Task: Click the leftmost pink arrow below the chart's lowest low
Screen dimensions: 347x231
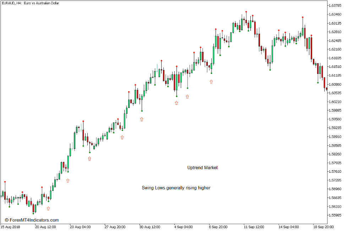Action: (48, 209)
